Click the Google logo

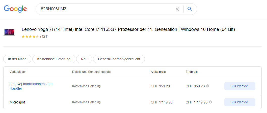(x=15, y=9)
